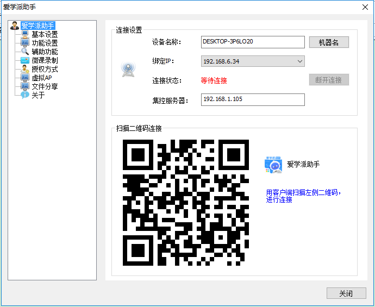The width and height of the screenshot is (375, 307).
Task: Open the 关于 page
Action: coord(38,95)
